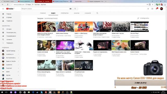Screen dimensions: 167x94
Task: Open #1 пробный клип video thumbnail
Action: (x=84, y=65)
